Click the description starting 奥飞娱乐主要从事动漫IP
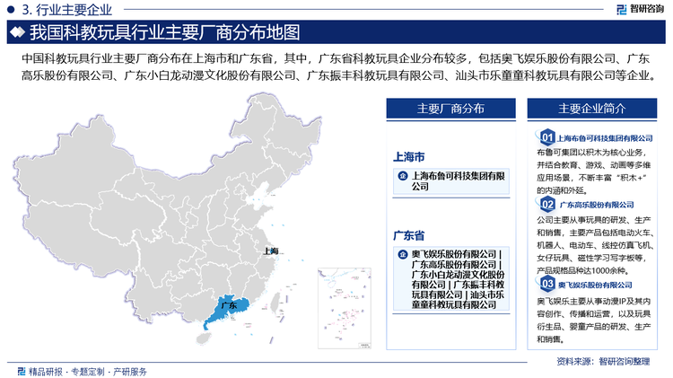Viewport: 673px width, 378px height. coord(594,320)
